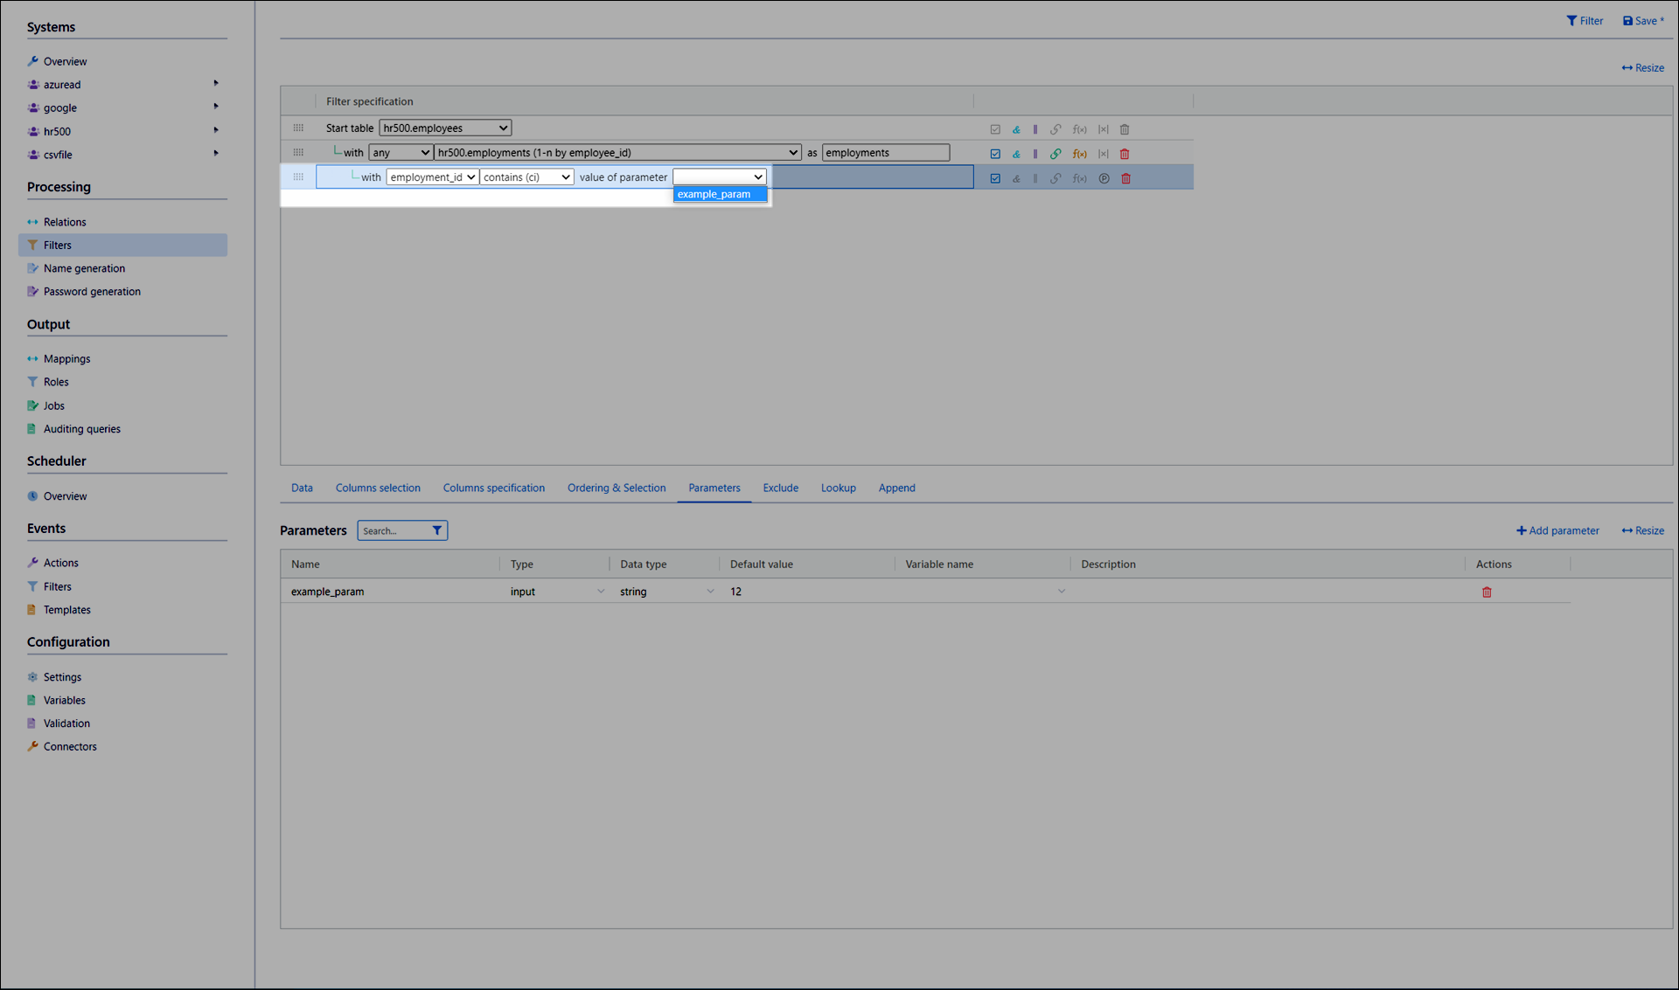Delete the example_param parameter
Screen dimensions: 1679x990
click(1486, 592)
